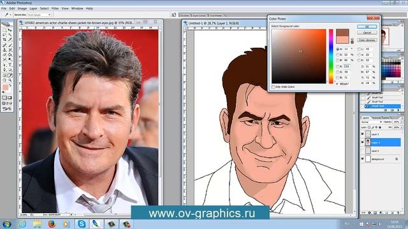
Task: Click the rainbow hue slider strip
Action: click(x=331, y=57)
